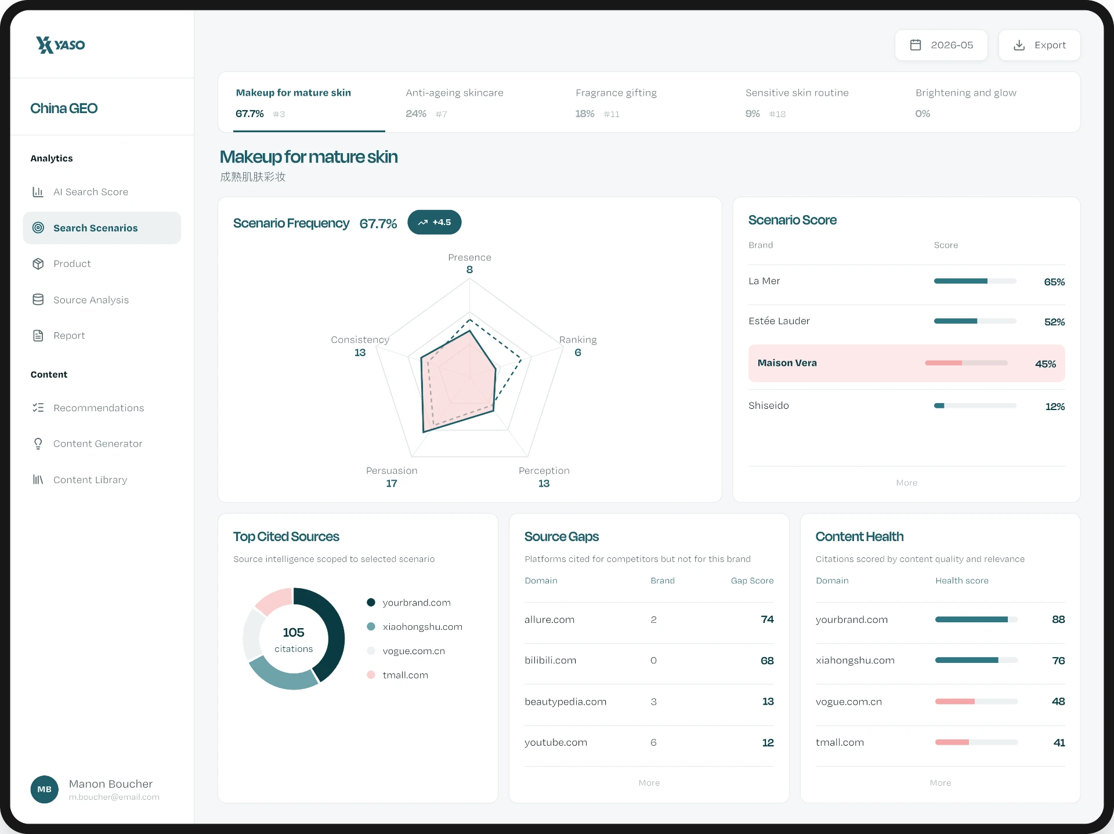1114x834 pixels.
Task: Select the Maison Vera highlighted row
Action: point(906,363)
